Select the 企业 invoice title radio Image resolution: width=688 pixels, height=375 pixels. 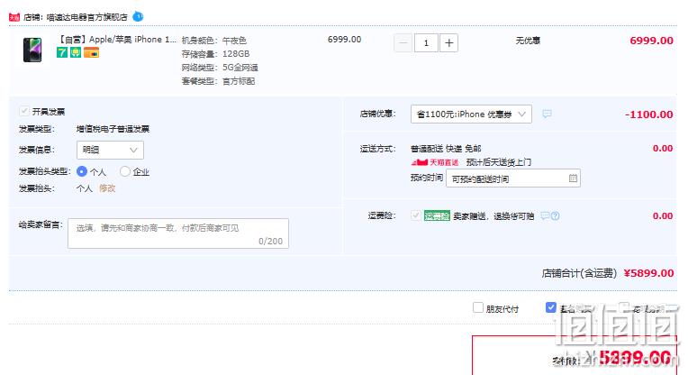point(125,171)
